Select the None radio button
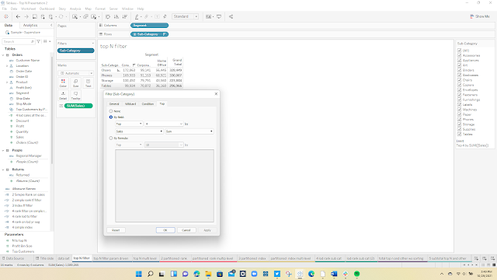The width and height of the screenshot is (497, 280). (x=111, y=111)
